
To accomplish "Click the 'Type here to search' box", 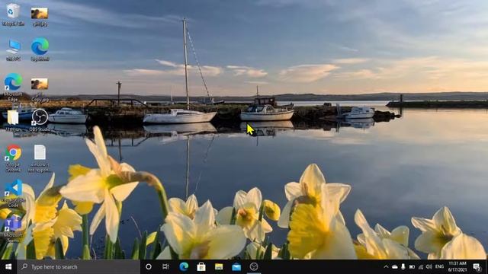I will click(79, 267).
